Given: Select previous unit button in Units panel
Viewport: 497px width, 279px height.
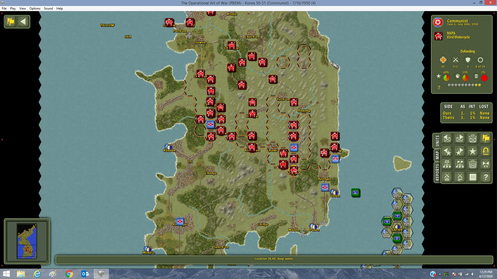Looking at the screenshot, I should tap(447, 139).
